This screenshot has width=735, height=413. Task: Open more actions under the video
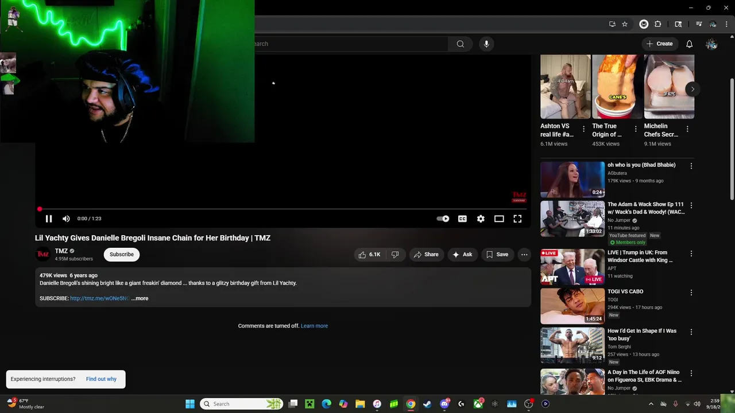pyautogui.click(x=524, y=255)
